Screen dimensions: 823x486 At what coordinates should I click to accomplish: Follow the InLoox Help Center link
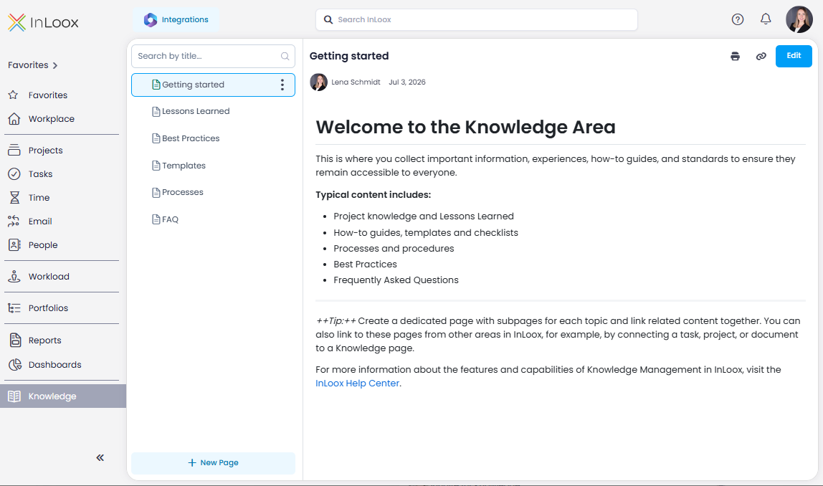click(x=358, y=383)
